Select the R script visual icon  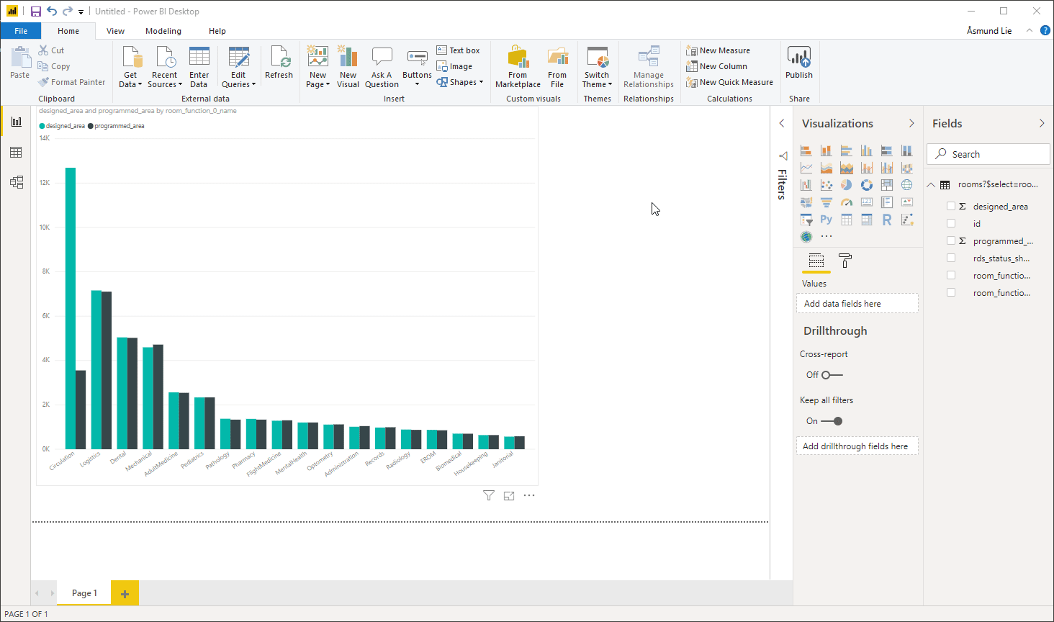886,219
